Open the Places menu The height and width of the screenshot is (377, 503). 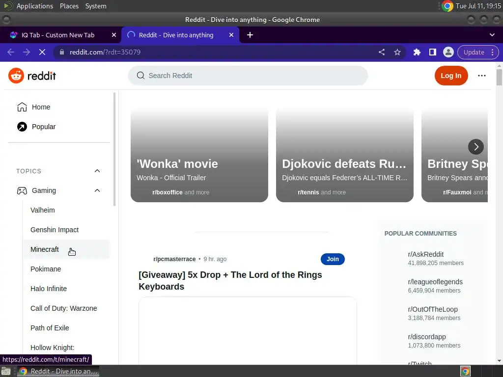pos(69,6)
